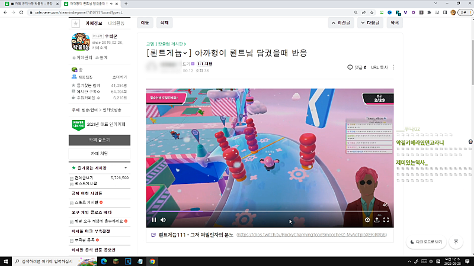Mute the video player volume
Screen dimensions: 474x266
pyautogui.click(x=163, y=220)
